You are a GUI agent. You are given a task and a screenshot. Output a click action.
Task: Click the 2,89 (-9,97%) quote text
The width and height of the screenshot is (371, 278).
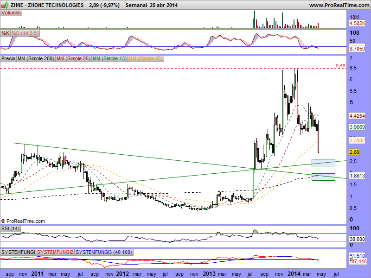coord(104,5)
